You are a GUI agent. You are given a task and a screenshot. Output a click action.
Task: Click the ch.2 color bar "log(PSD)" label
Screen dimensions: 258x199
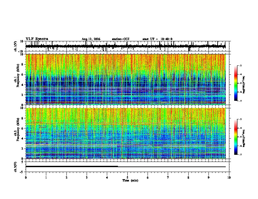[244, 139]
